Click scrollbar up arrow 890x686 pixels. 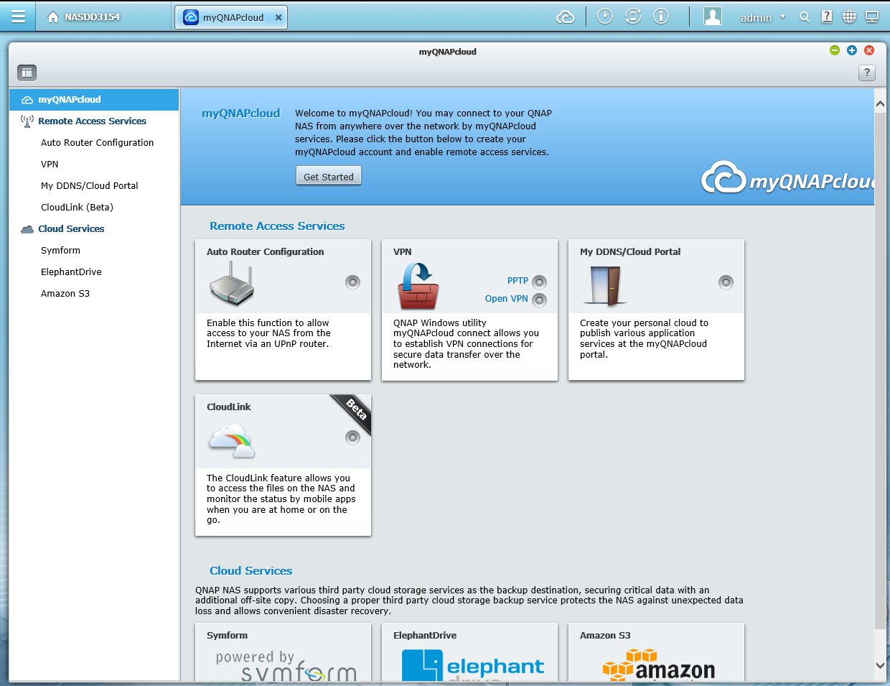tap(880, 104)
